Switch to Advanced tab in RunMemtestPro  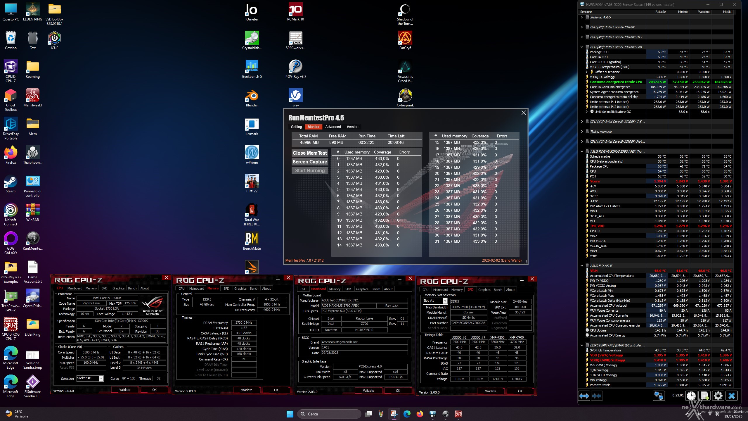pos(333,127)
